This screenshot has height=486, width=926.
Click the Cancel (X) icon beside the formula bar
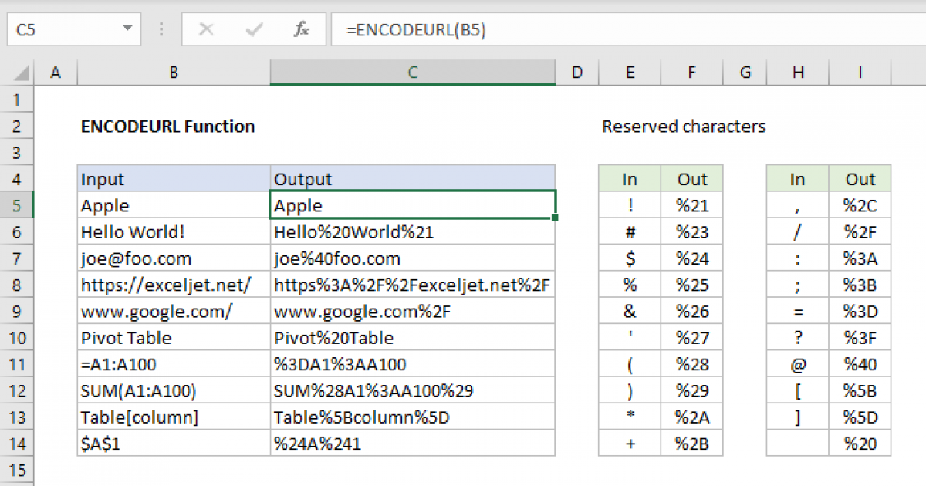[x=206, y=29]
